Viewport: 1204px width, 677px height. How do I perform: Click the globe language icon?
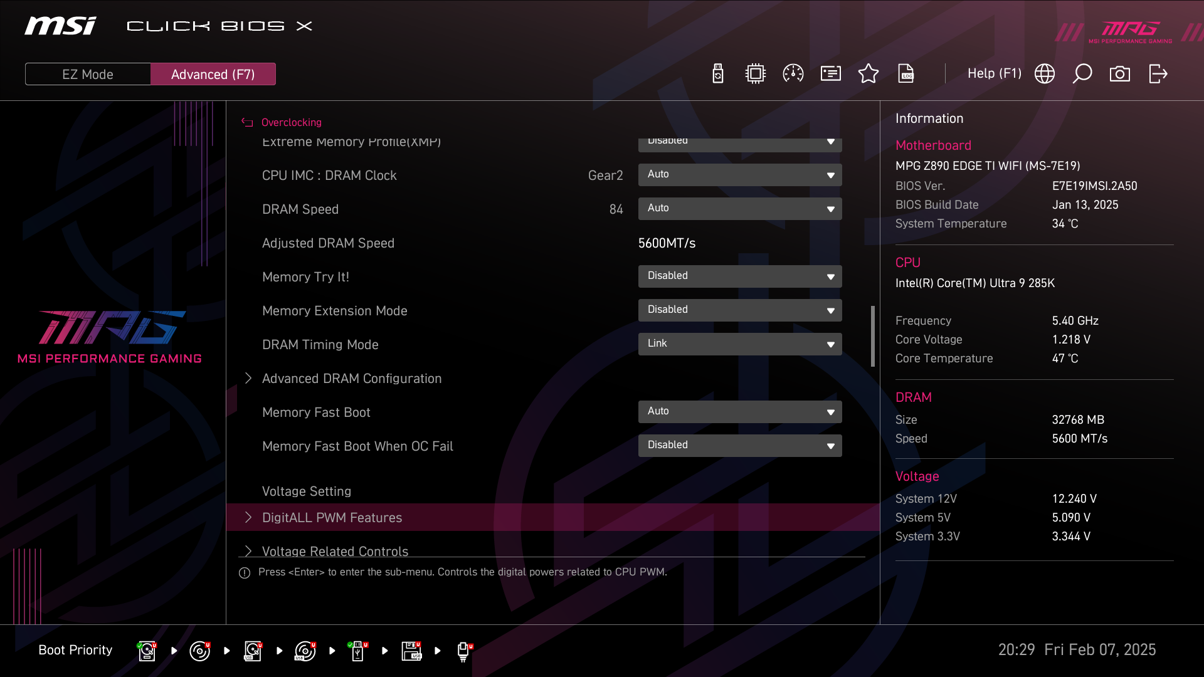[x=1045, y=74]
